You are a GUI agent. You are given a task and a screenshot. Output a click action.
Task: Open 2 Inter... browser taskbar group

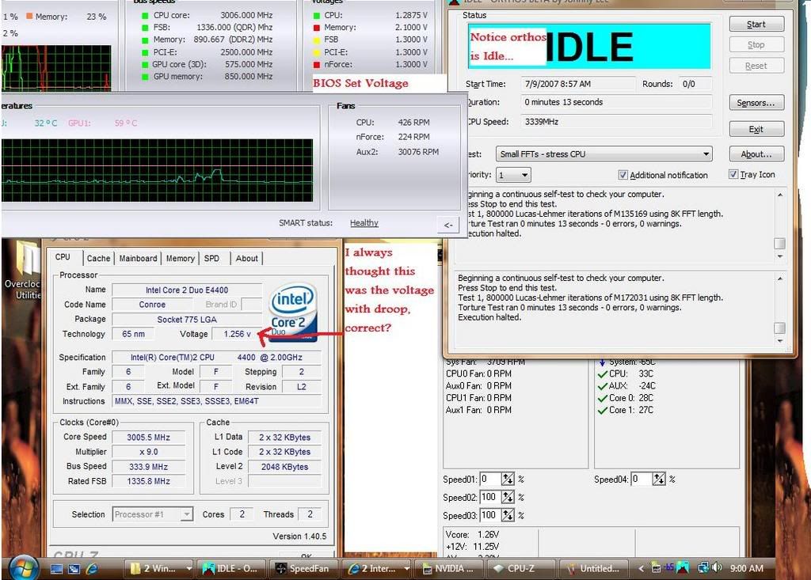pyautogui.click(x=377, y=569)
